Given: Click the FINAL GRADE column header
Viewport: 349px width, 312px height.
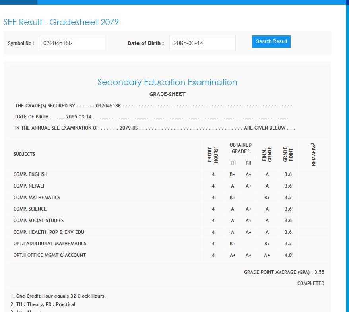Looking at the screenshot, I should (x=267, y=154).
